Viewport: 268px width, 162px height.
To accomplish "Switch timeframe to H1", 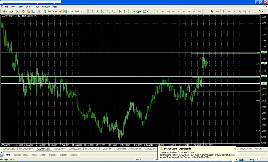I will [x=179, y=11].
